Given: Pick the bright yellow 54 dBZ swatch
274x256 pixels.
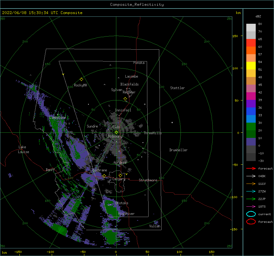Looking at the screenshot, I should tap(251, 65).
